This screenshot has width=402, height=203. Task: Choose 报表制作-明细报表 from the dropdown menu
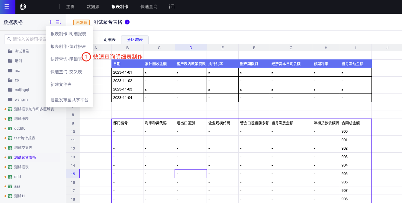click(x=68, y=34)
